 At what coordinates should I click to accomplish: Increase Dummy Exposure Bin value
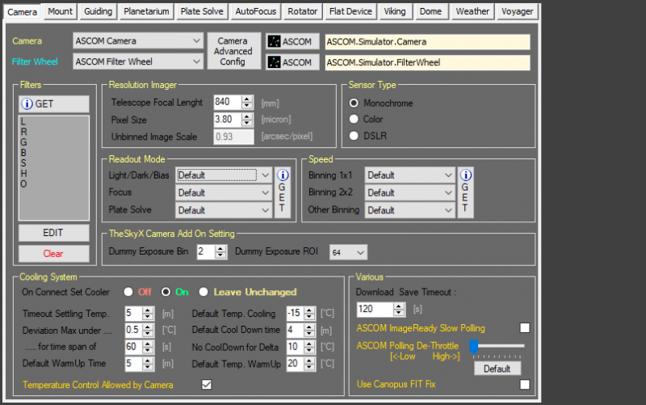pos(220,249)
